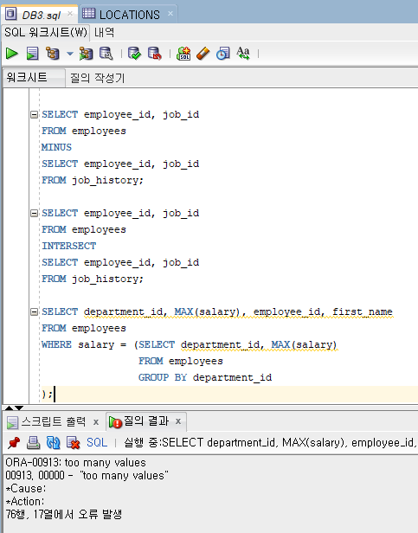Place the cursor after the closing ');'
Viewport: 418px width, 533px height.
55,395
